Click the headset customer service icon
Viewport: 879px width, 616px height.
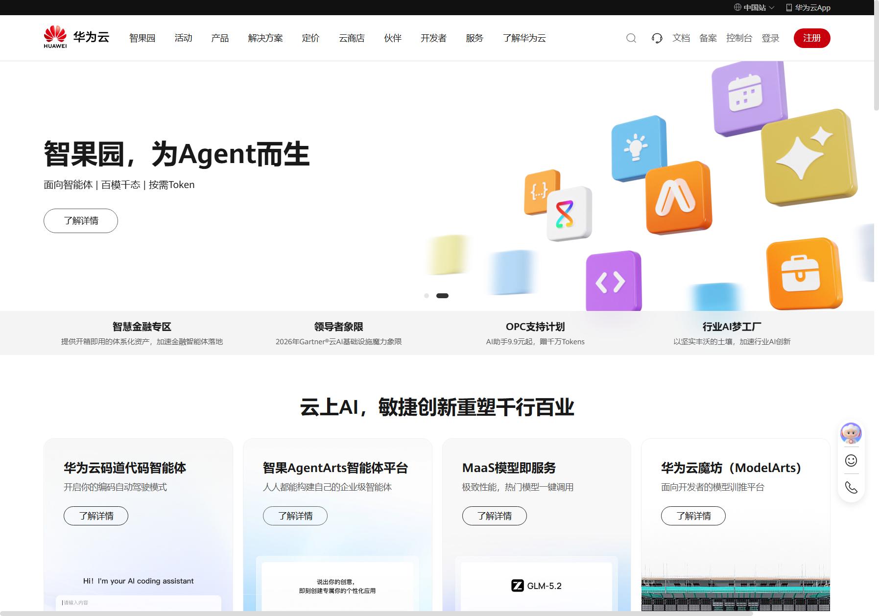point(657,38)
